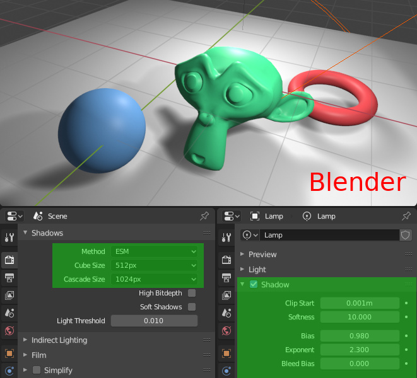Open Render tab in Lamp properties panel
The image size is (417, 378).
coord(226,260)
